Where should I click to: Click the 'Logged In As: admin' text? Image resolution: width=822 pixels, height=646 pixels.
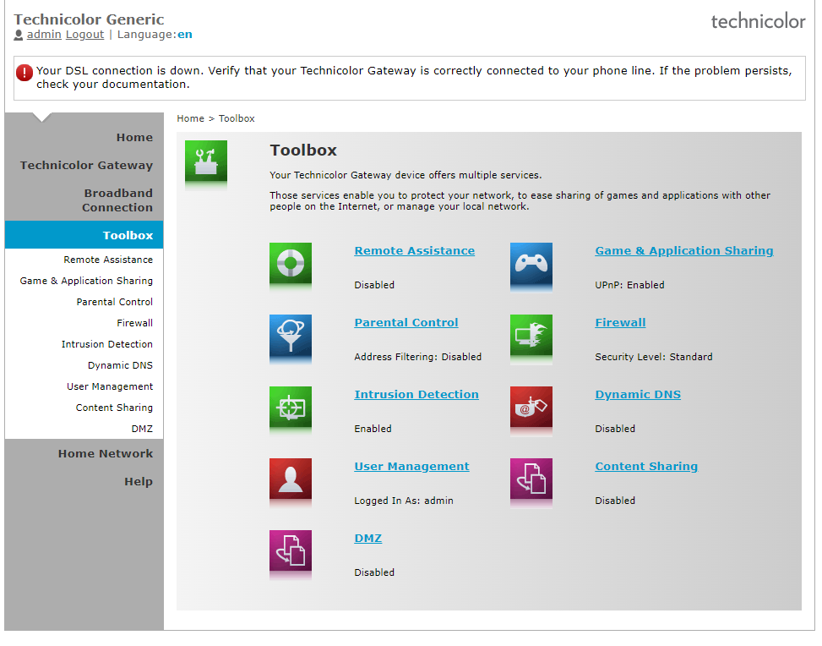[404, 501]
